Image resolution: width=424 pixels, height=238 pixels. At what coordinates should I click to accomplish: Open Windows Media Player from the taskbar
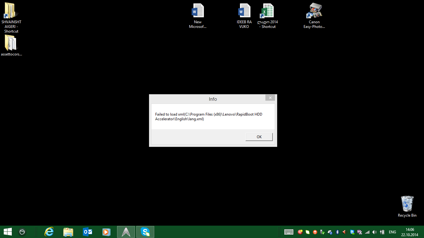point(106,231)
